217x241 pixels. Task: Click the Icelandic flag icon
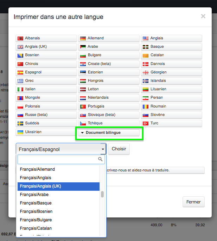(146, 81)
